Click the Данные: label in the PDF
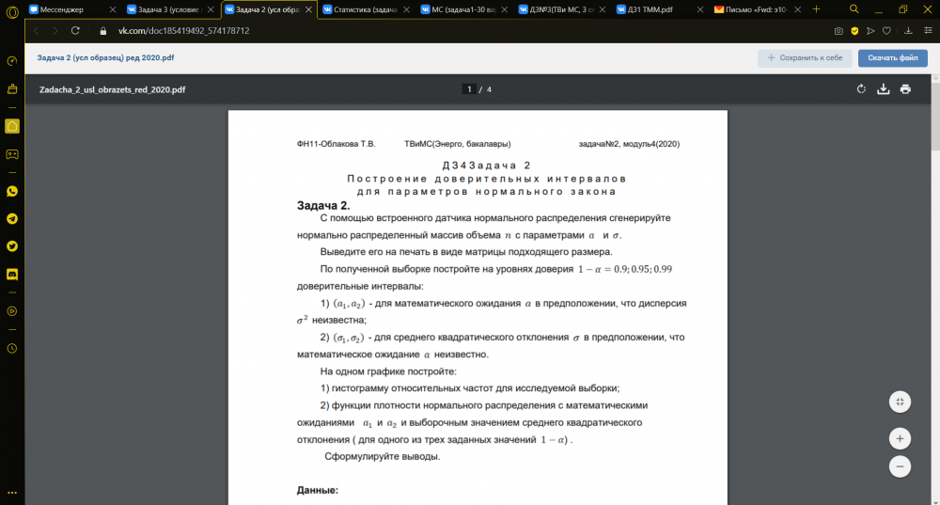Image resolution: width=940 pixels, height=505 pixels. (317, 491)
